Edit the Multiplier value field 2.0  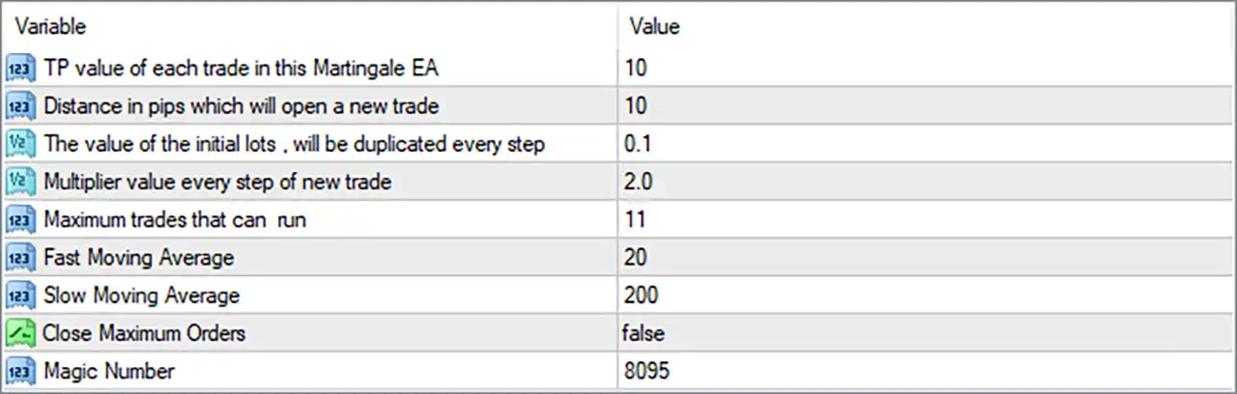pyautogui.click(x=925, y=182)
